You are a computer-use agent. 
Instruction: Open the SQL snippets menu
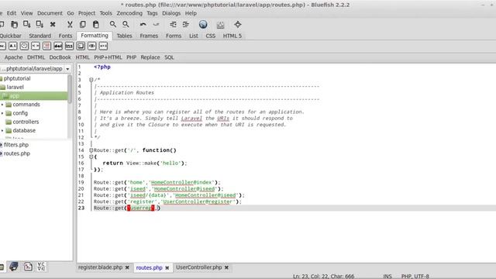point(169,57)
